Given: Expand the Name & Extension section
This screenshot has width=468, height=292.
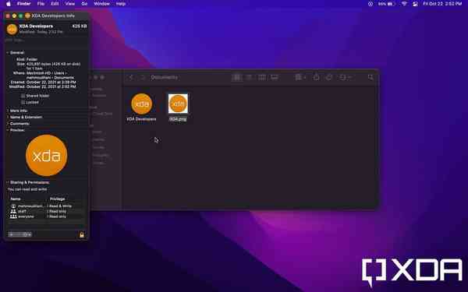Looking at the screenshot, I should click(8, 117).
